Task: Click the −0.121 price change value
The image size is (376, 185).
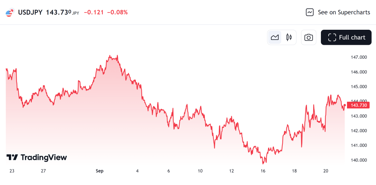Action: 94,12
